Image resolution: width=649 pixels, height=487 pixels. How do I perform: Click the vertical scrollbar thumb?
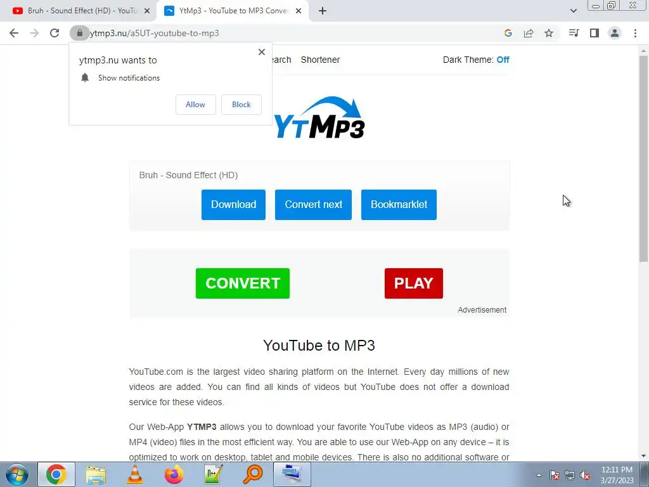(643, 158)
